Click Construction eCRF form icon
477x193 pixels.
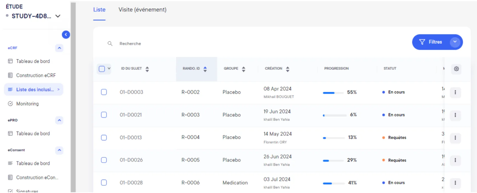click(x=10, y=75)
